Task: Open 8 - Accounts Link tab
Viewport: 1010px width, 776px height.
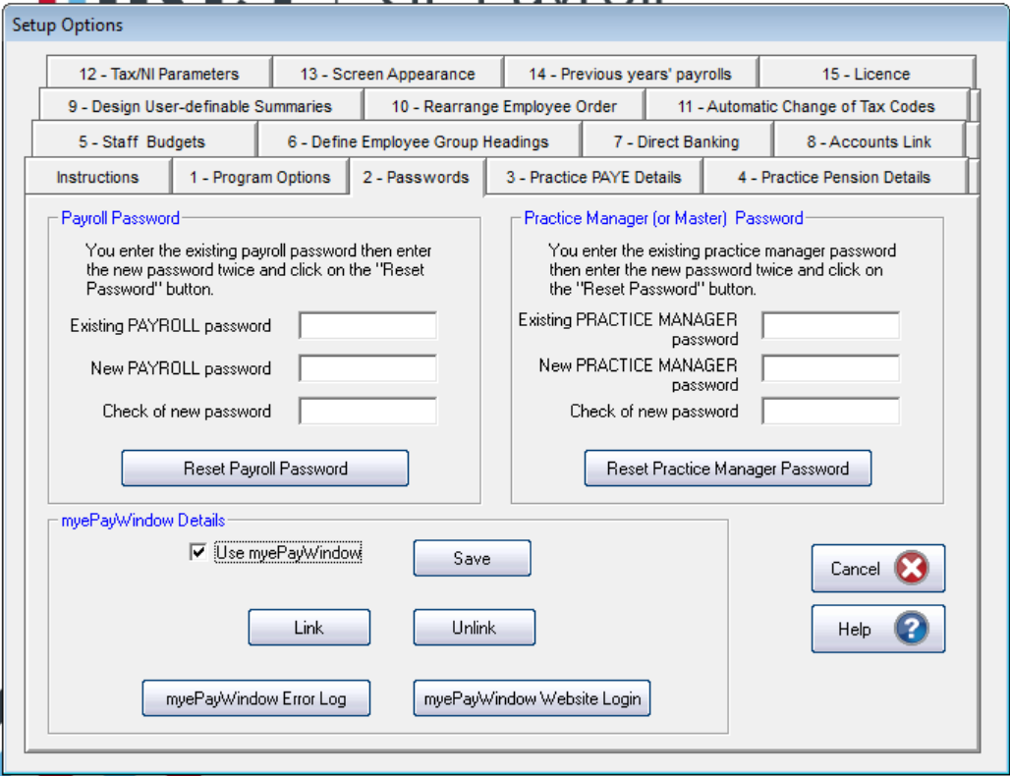Action: tap(869, 141)
